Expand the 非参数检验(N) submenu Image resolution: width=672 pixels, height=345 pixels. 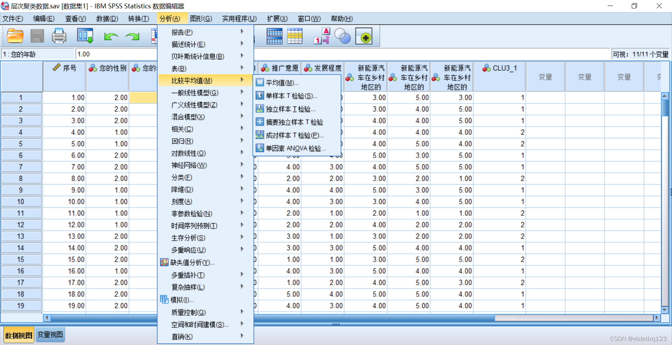coord(205,214)
